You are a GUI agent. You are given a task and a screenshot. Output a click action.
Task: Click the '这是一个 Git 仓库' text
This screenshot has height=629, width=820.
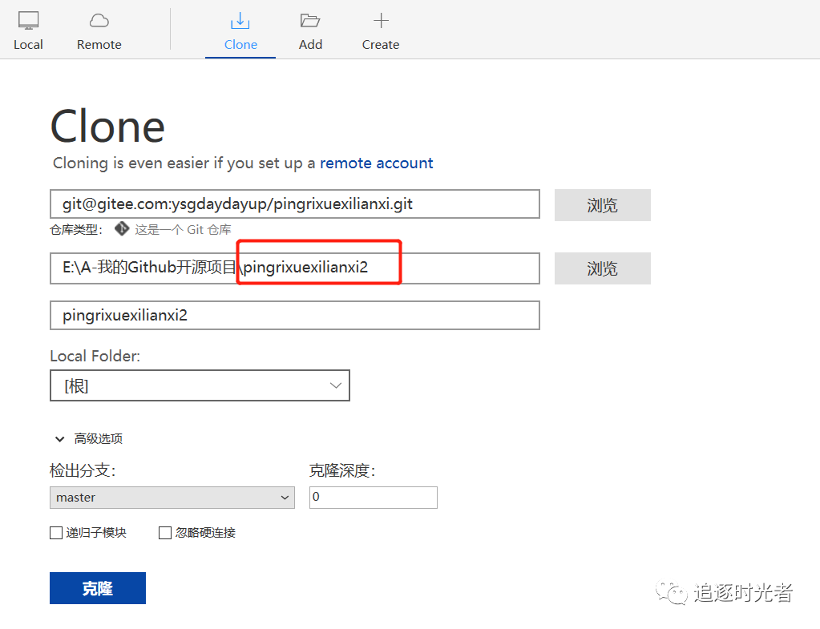click(183, 229)
